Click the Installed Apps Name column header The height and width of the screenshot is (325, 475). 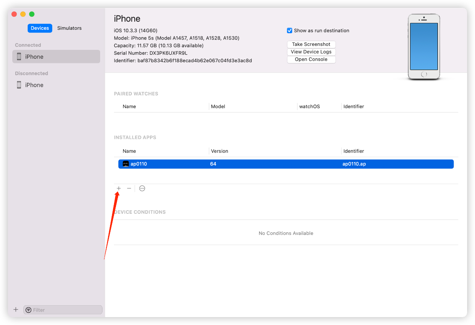point(129,151)
